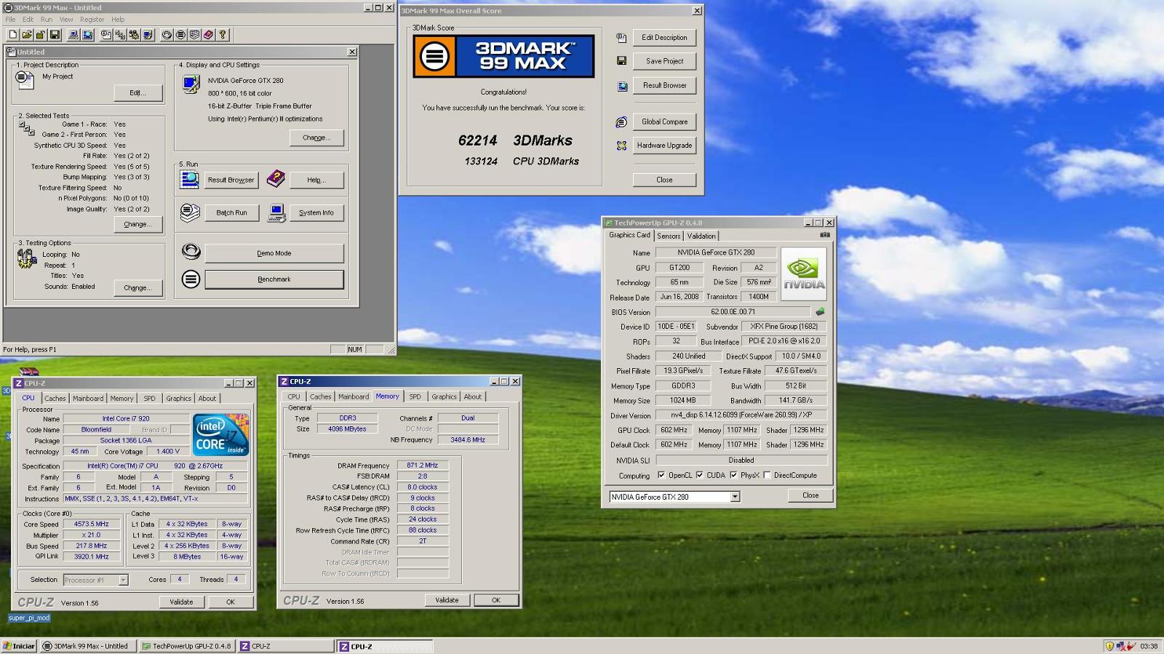Viewport: 1164px width, 654px height.
Task: Click the Hardware Upgrade icon in score window
Action: point(621,145)
